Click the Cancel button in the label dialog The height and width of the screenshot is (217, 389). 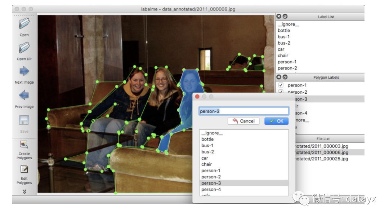pos(243,121)
